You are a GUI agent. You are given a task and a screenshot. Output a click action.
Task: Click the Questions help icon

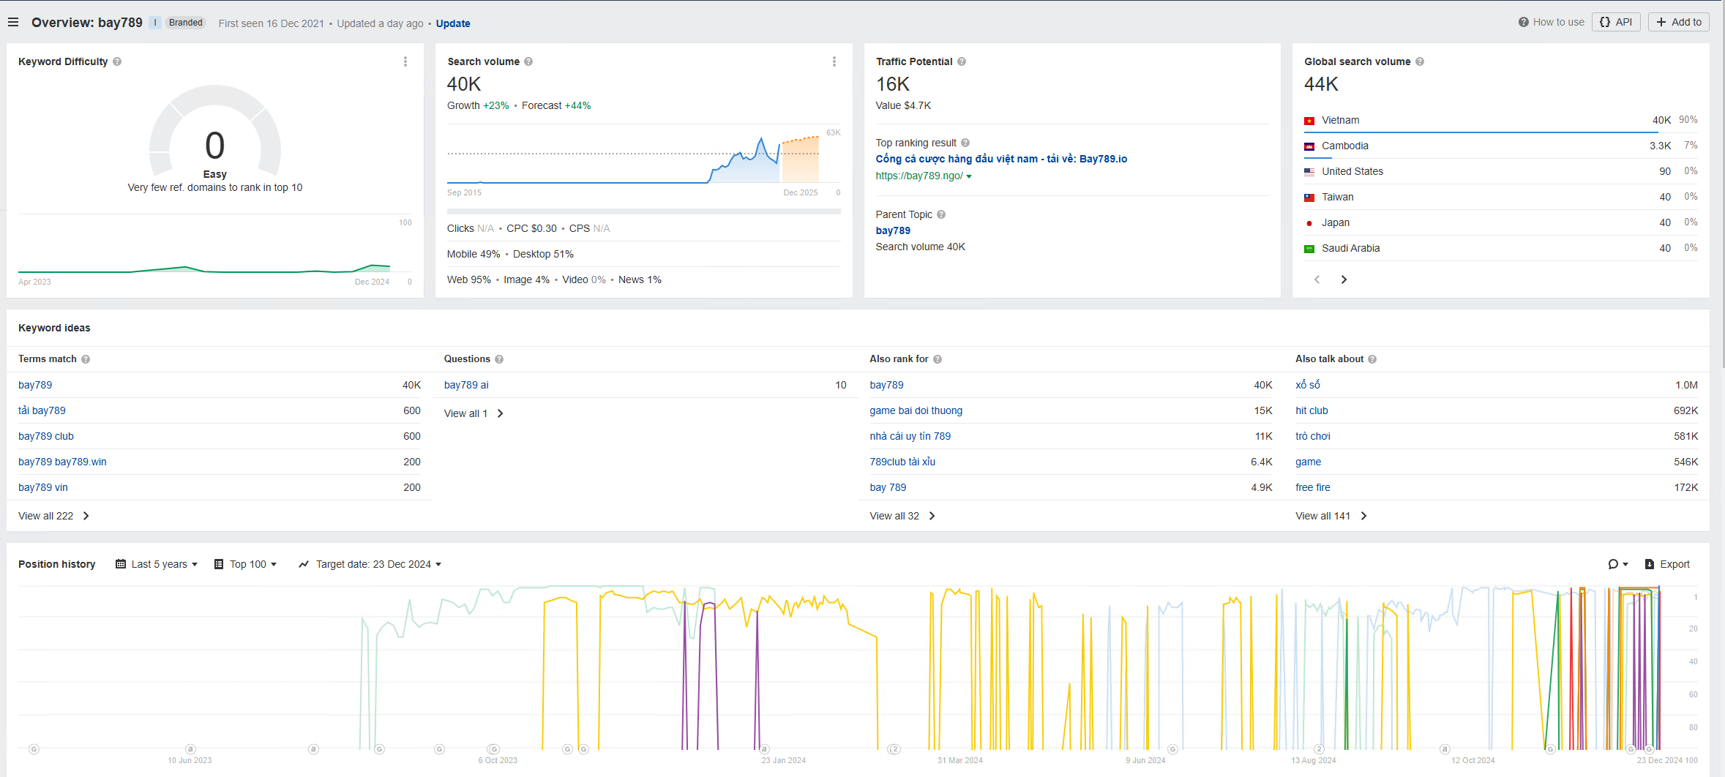point(499,359)
